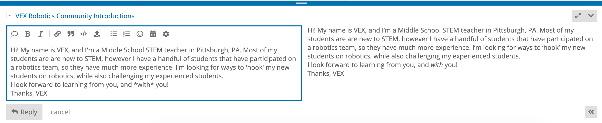Open the reply type selector beside the topic title
This screenshot has width=602, height=123.
tap(9, 16)
